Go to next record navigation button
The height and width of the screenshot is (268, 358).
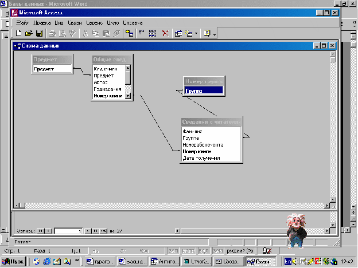88,231
